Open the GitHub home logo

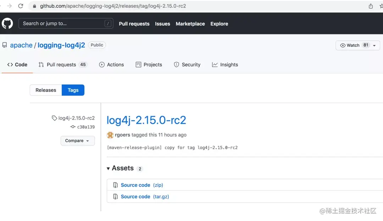[7, 23]
